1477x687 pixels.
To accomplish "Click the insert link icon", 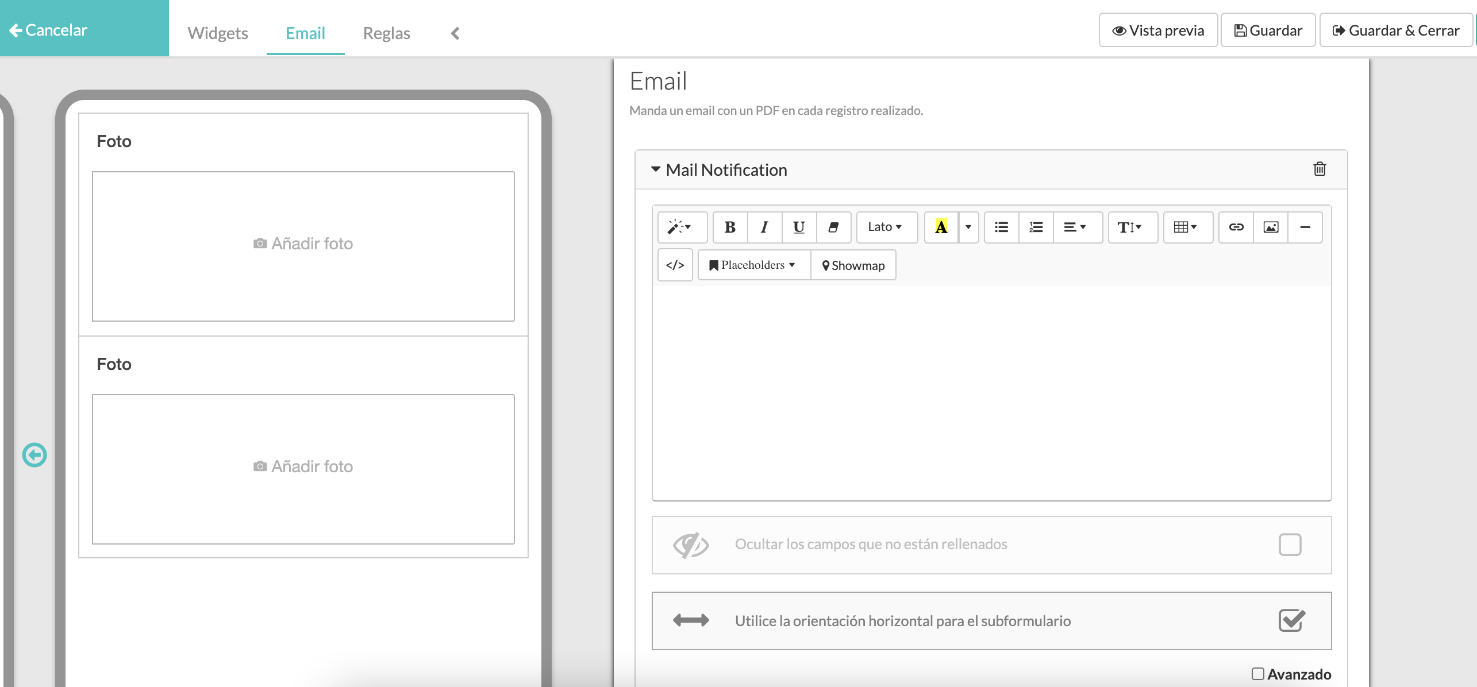I will tap(1236, 227).
